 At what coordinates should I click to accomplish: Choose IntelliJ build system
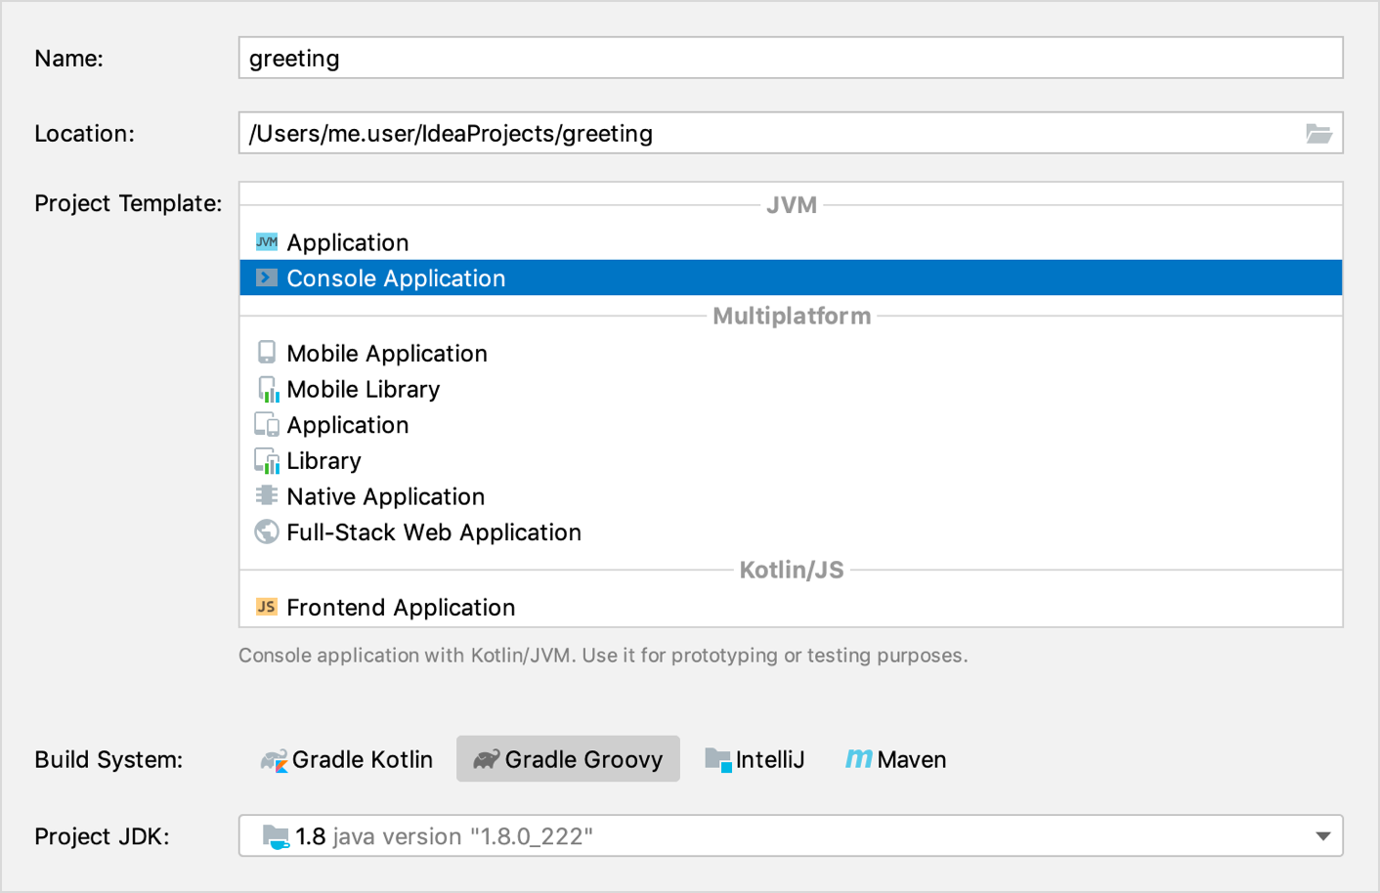point(755,759)
